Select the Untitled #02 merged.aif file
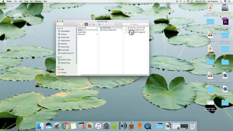The height and width of the screenshot is (131, 233). click(137, 32)
